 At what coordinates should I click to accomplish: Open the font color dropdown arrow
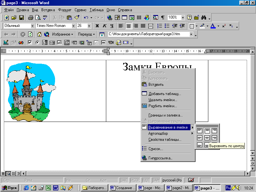pyautogui.click(x=219, y=26)
